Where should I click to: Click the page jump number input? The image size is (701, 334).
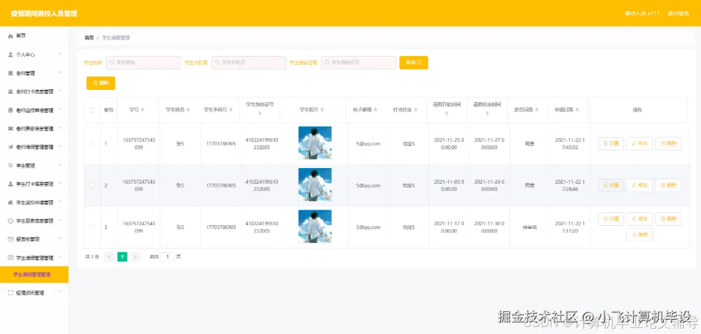pyautogui.click(x=168, y=257)
